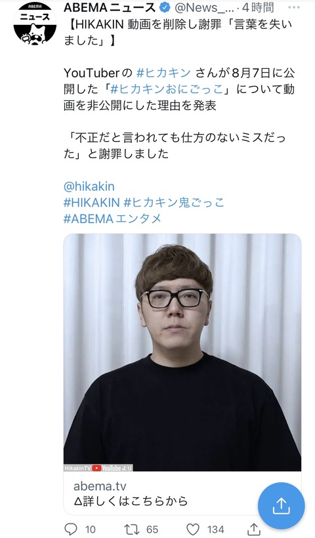Screen dimensions: 315x538
Task: Open the apology video preview image
Action: [182, 352]
